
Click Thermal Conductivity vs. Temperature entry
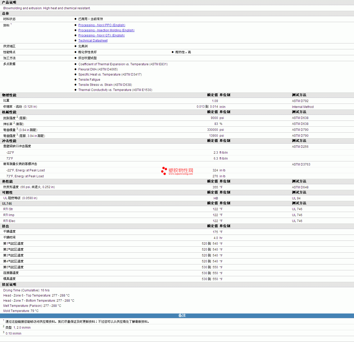click(115, 90)
